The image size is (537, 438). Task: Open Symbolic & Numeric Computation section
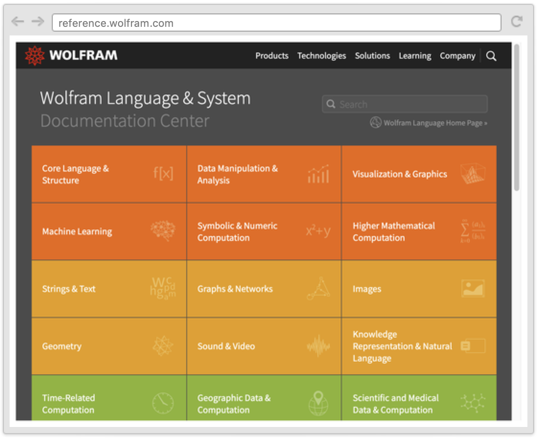pos(237,231)
